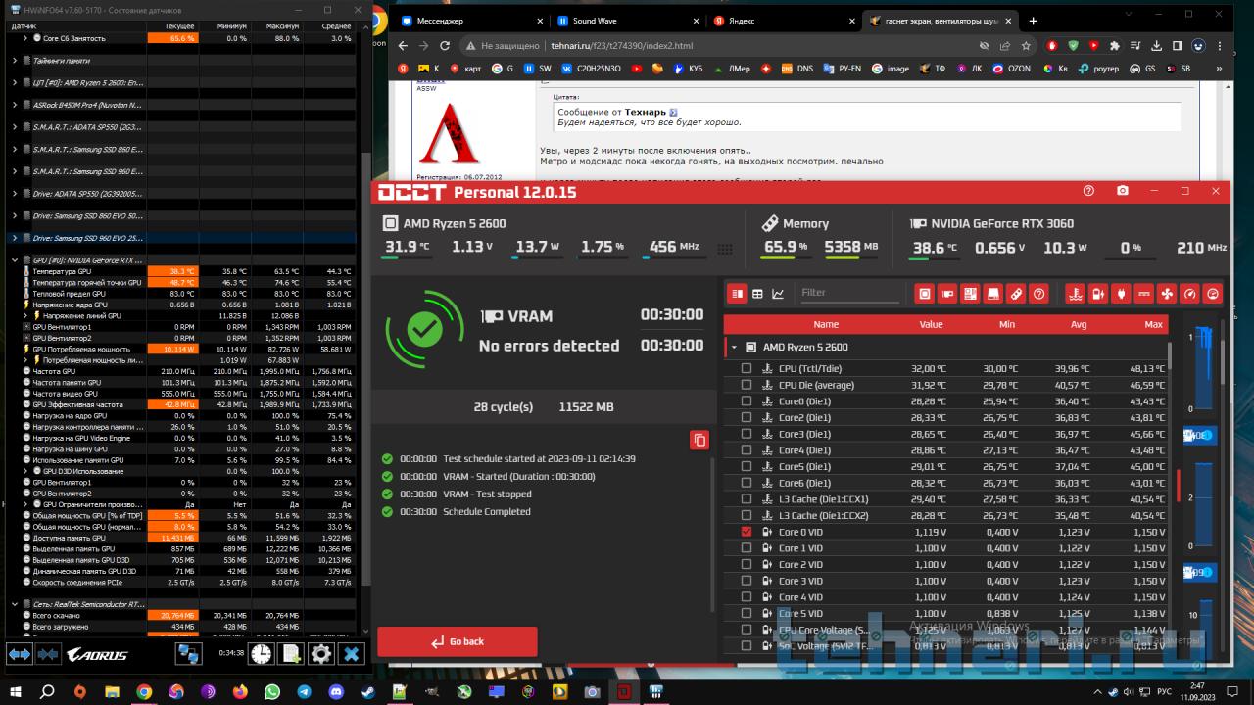The image size is (1254, 705).
Task: Expand the ASRock B450M Pro4 group in HWiNFO
Action: (x=14, y=105)
